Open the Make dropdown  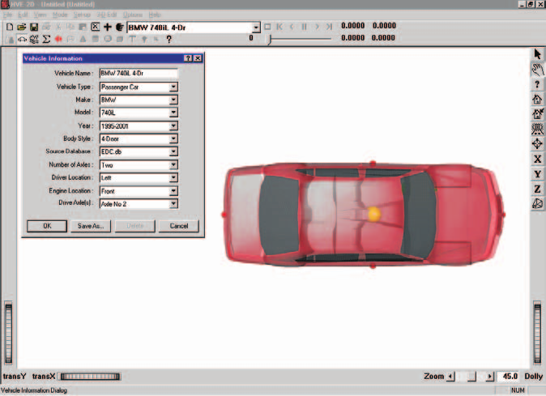click(x=173, y=100)
